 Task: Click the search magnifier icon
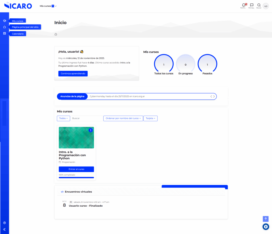tap(259, 5)
